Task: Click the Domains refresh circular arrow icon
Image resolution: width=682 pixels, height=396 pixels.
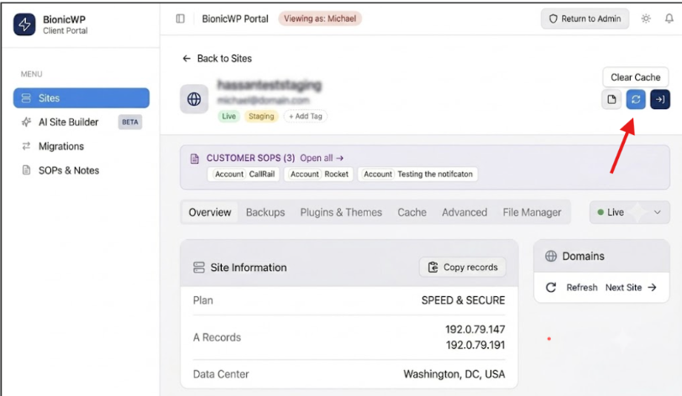Action: coord(551,287)
